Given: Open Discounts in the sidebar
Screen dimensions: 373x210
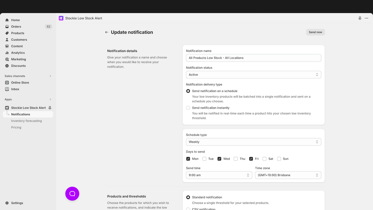Looking at the screenshot, I should (x=19, y=66).
